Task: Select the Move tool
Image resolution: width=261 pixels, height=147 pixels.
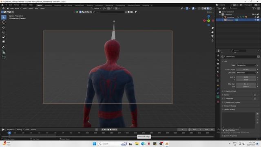Action: point(4,27)
